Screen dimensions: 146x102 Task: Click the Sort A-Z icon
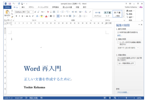point(86,12)
